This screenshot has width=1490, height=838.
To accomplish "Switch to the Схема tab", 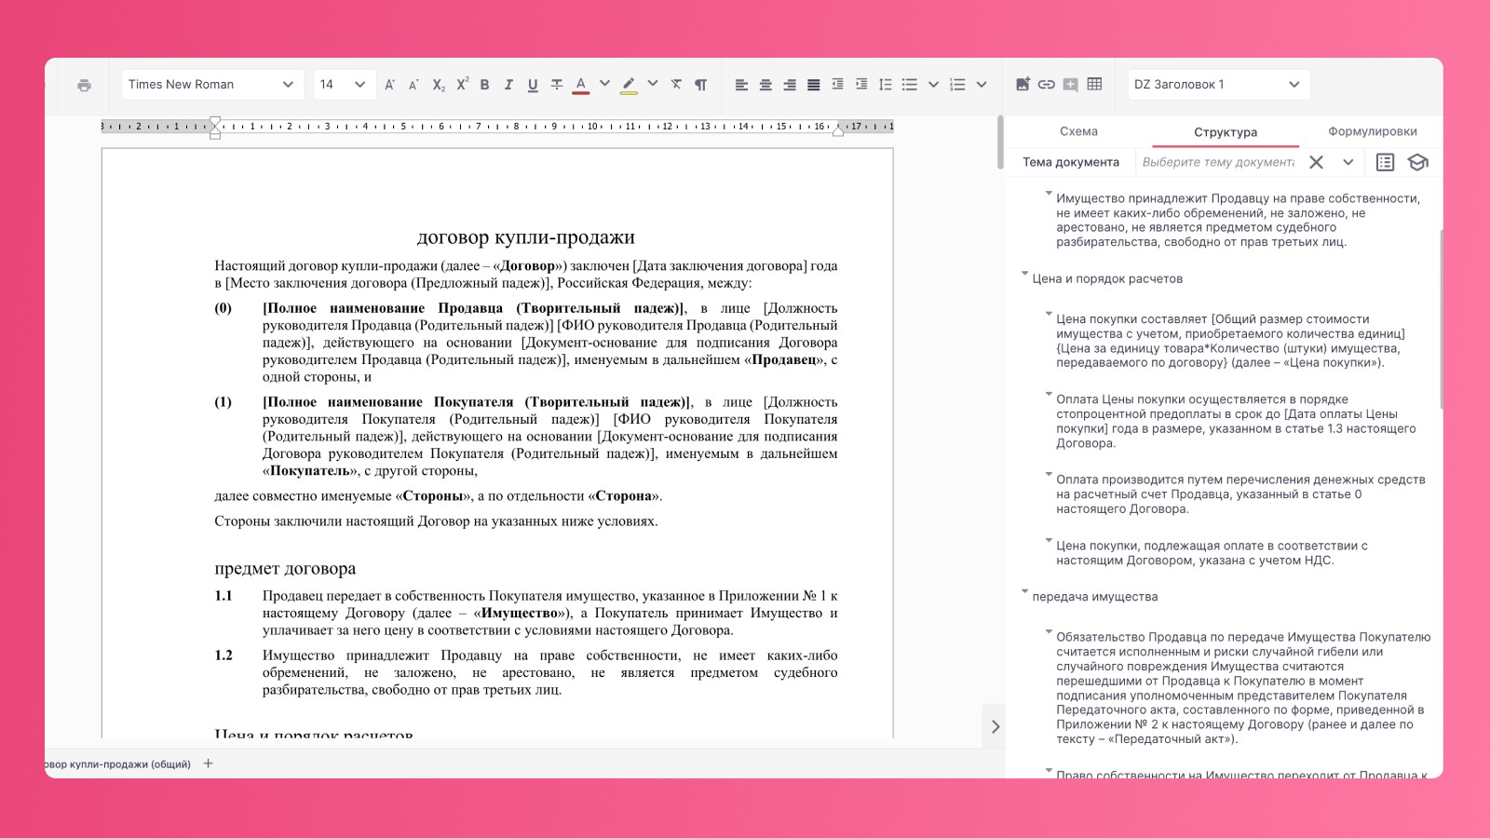I will point(1078,131).
